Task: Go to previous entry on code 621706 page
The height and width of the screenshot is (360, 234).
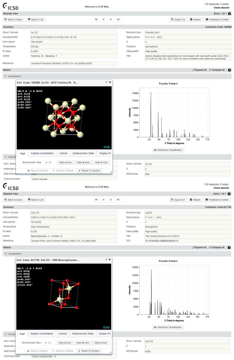Action: pos(104,200)
